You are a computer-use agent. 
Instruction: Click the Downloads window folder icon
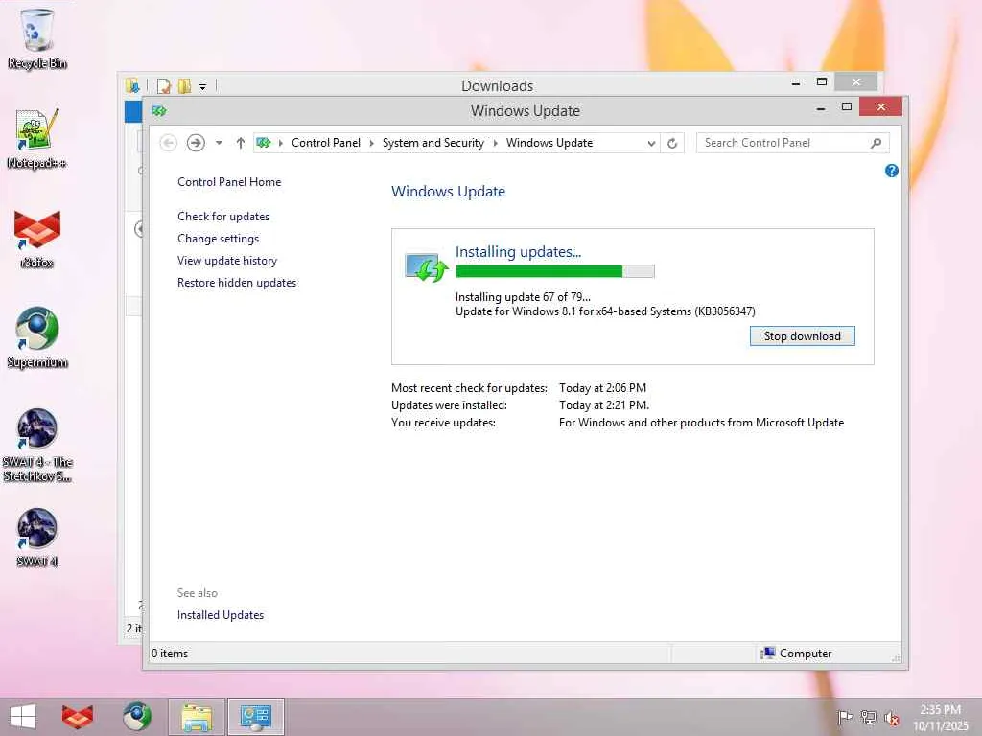(x=131, y=85)
